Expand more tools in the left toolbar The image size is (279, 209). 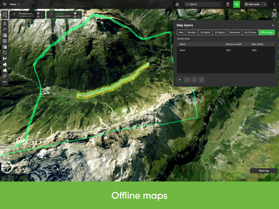[x=5, y=82]
